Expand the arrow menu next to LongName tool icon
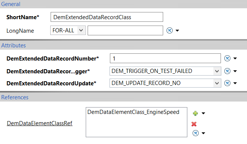The image size is (247, 144). click(177, 30)
